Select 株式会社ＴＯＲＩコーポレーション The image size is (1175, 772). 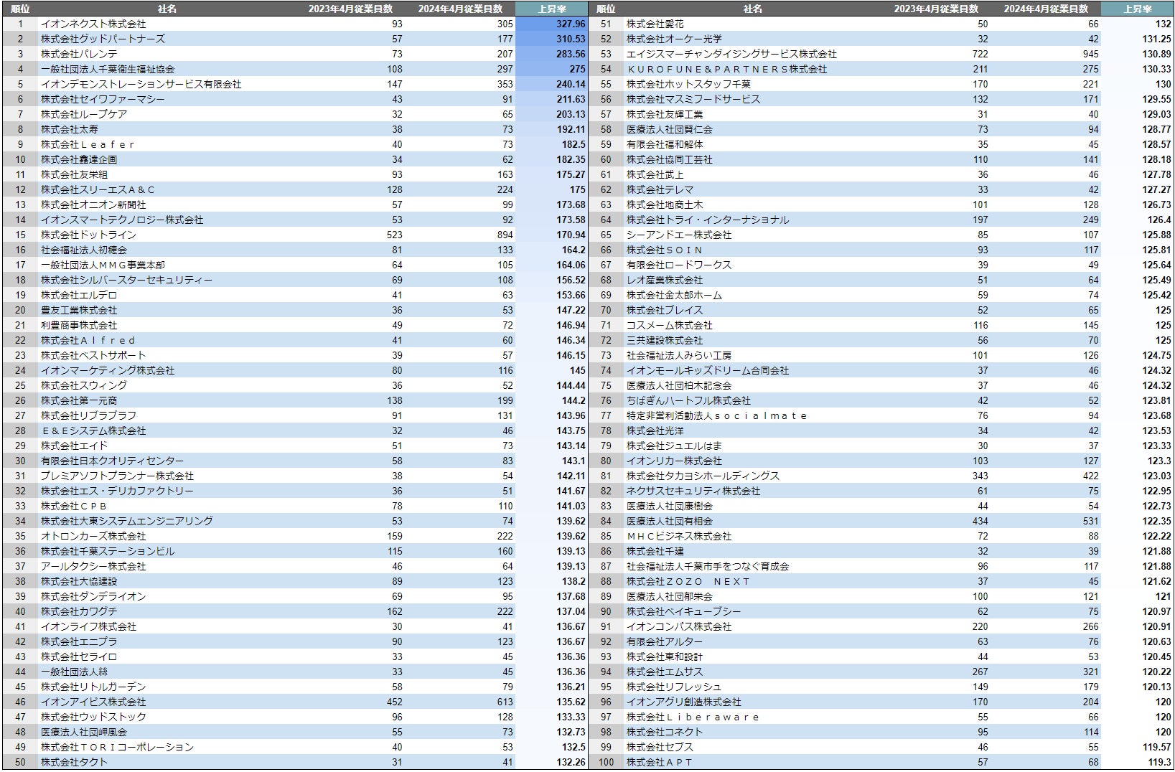pyautogui.click(x=117, y=747)
